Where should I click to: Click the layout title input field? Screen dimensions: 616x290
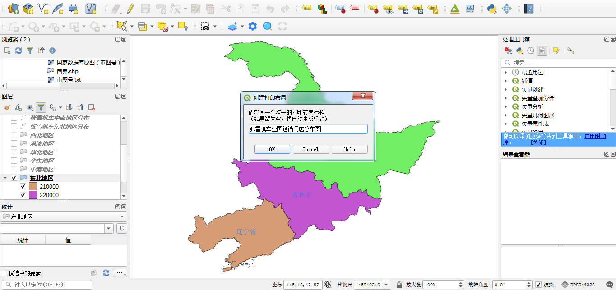click(x=308, y=129)
